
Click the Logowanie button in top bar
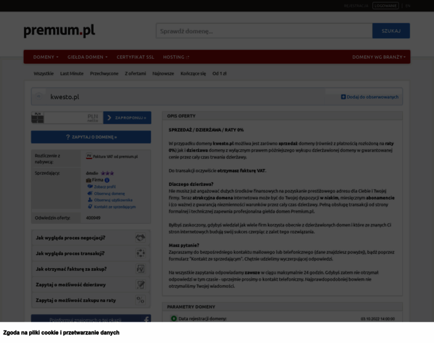tap(385, 6)
